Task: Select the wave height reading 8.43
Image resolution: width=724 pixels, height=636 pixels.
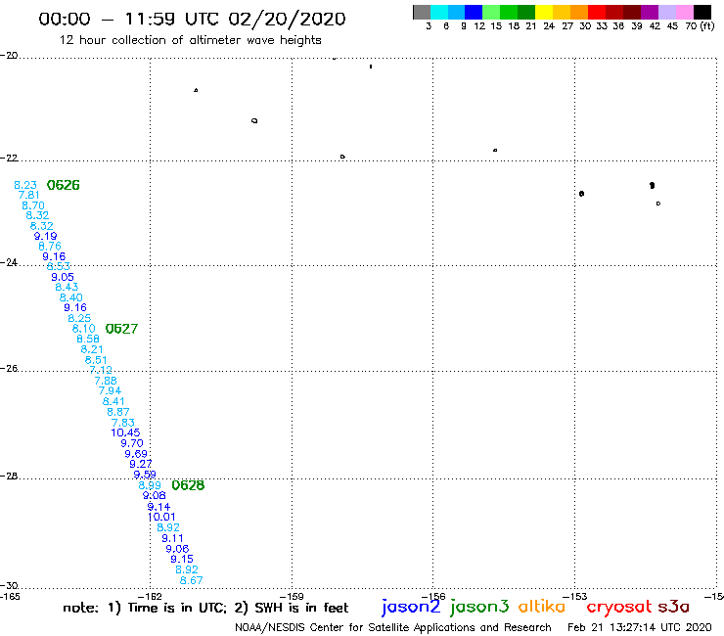Action: click(x=67, y=287)
